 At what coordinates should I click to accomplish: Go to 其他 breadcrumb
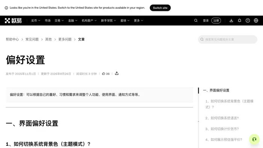click(x=48, y=39)
